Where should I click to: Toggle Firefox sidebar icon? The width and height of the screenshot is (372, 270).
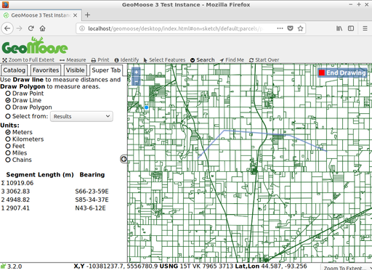click(x=351, y=28)
